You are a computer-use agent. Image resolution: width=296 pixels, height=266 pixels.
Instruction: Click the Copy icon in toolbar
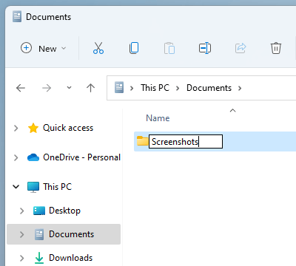(x=134, y=48)
